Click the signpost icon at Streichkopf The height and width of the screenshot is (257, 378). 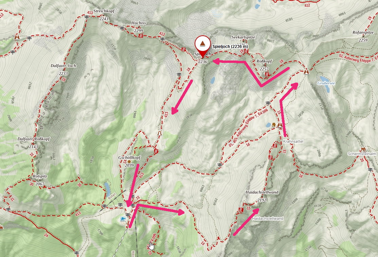pos(87,17)
